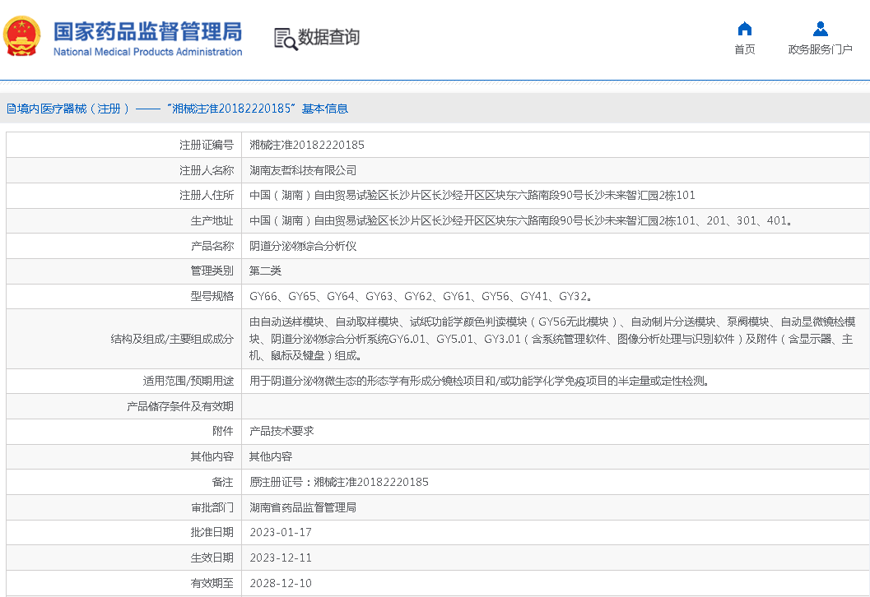870x597 pixels.
Task: Click the 注册人住所 row label
Action: [x=207, y=195]
